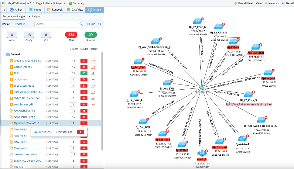This screenshot has width=294, height=169.
Task: Open history chart for OHC
Action: [x=93, y=73]
